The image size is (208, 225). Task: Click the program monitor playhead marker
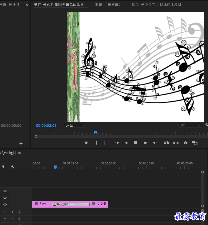point(95,132)
